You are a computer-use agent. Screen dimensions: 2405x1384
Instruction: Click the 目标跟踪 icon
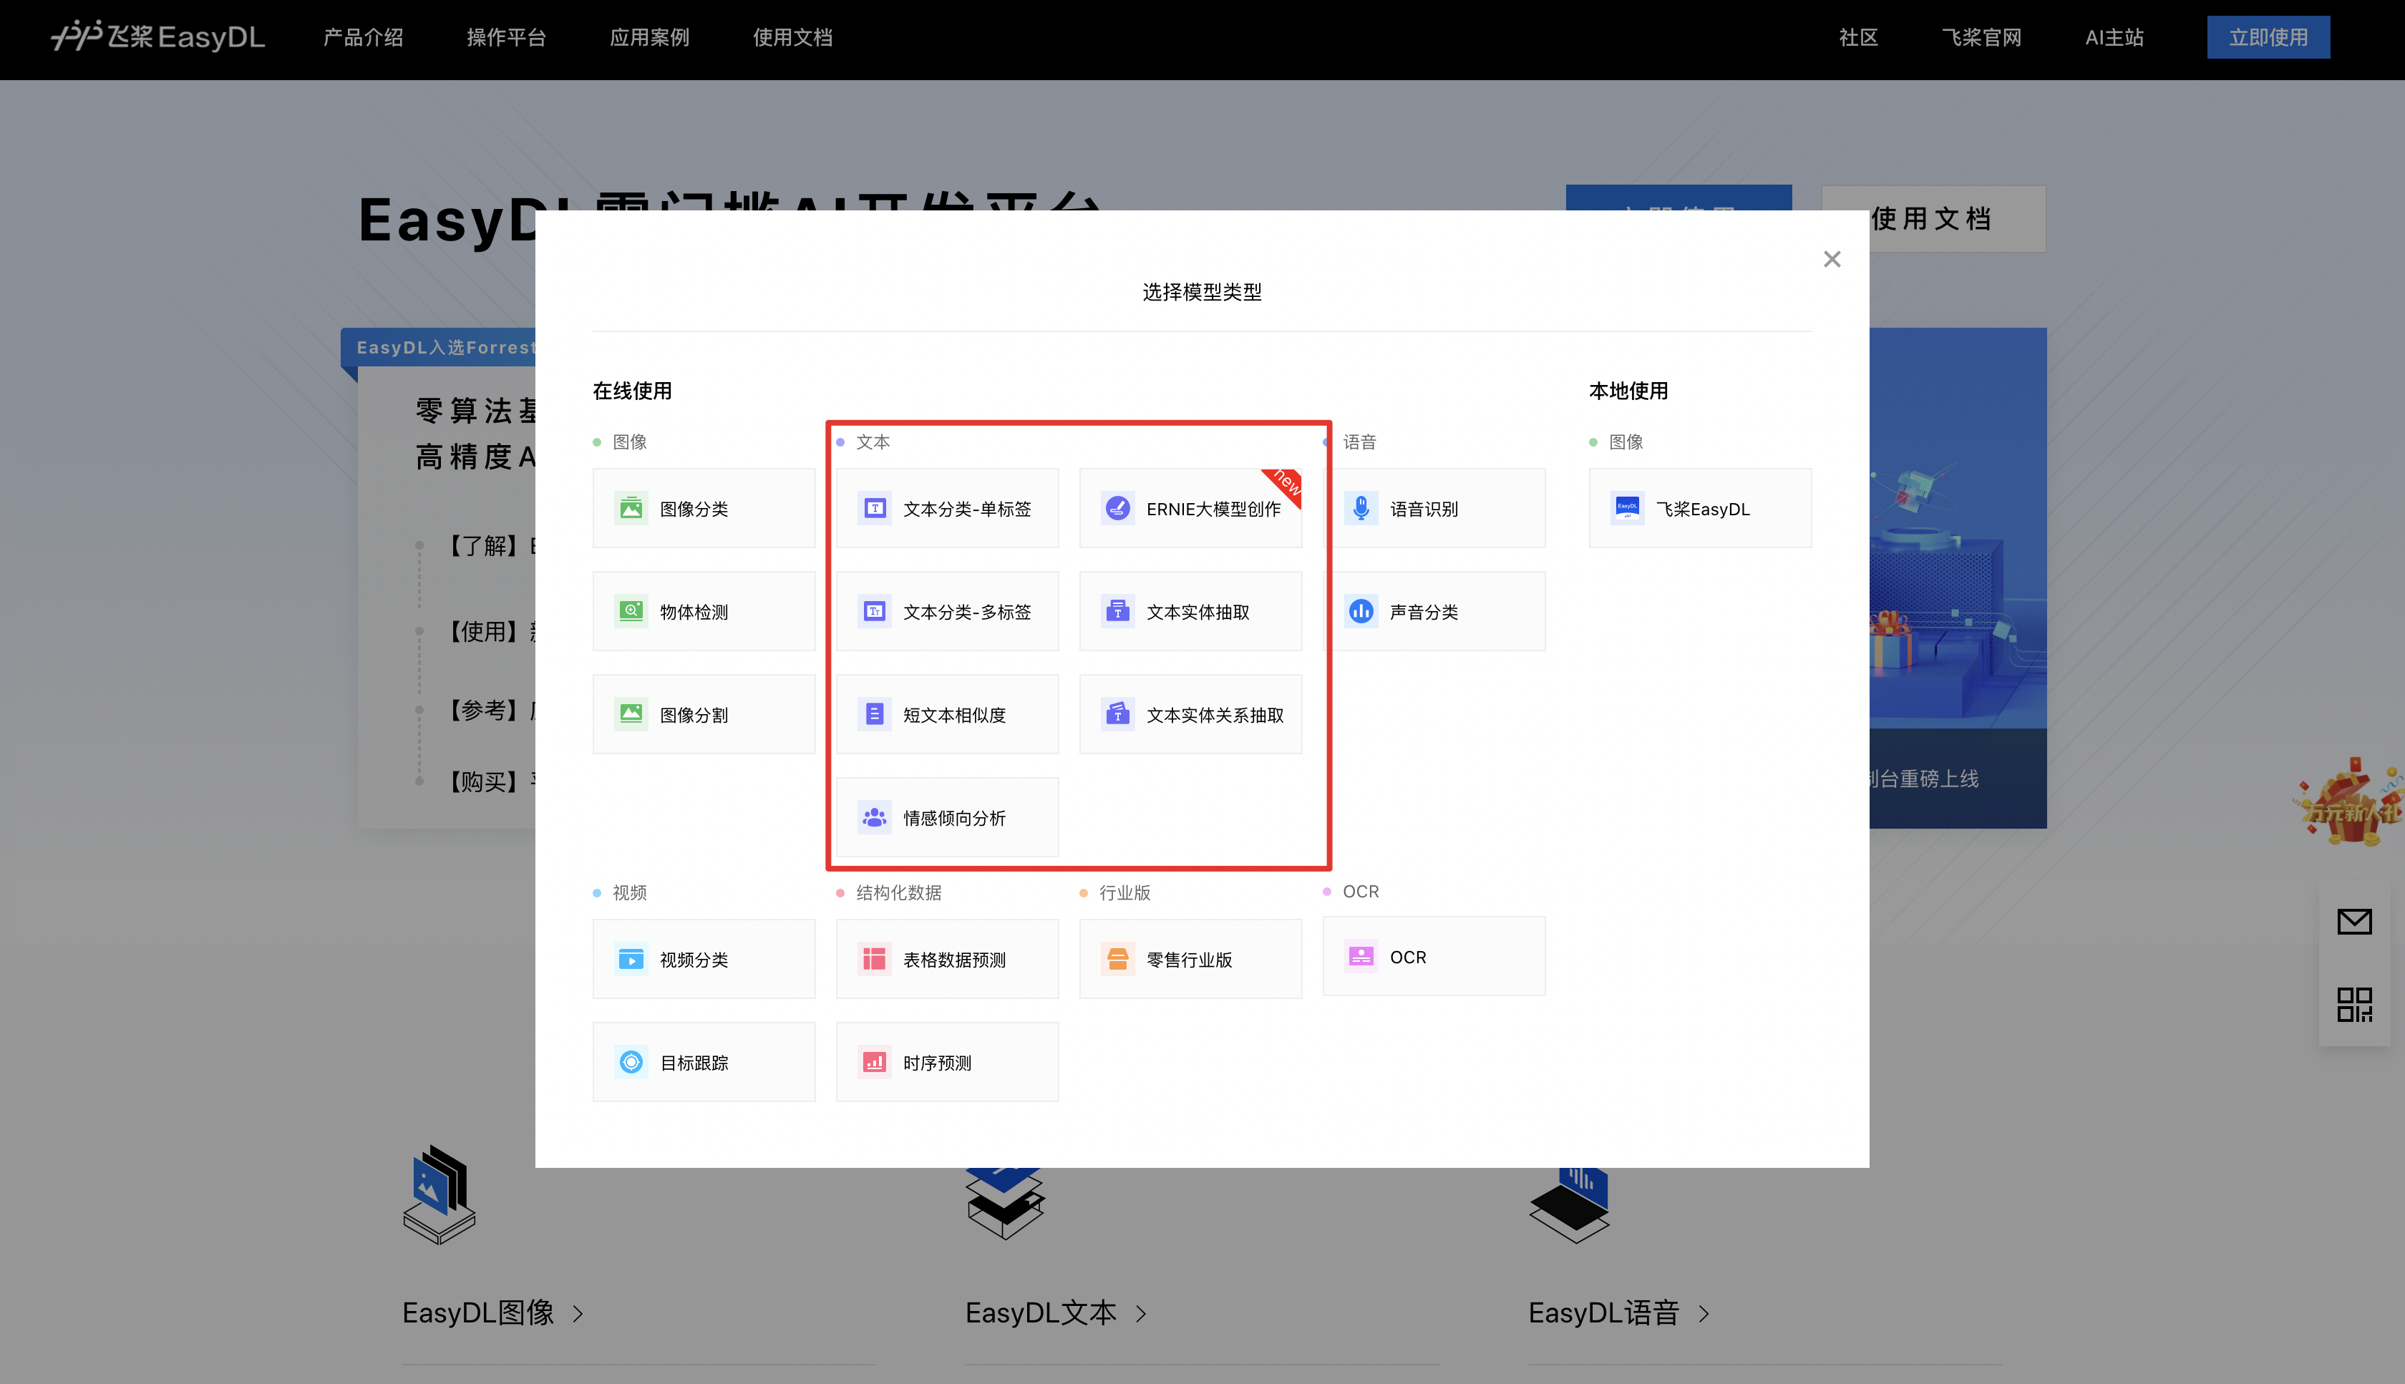631,1062
